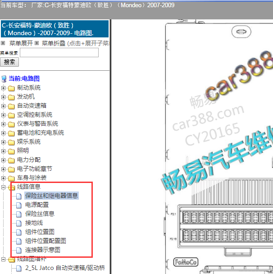Select the 线路信息 label
Viewport: 273px width, 274px height.
point(29,187)
